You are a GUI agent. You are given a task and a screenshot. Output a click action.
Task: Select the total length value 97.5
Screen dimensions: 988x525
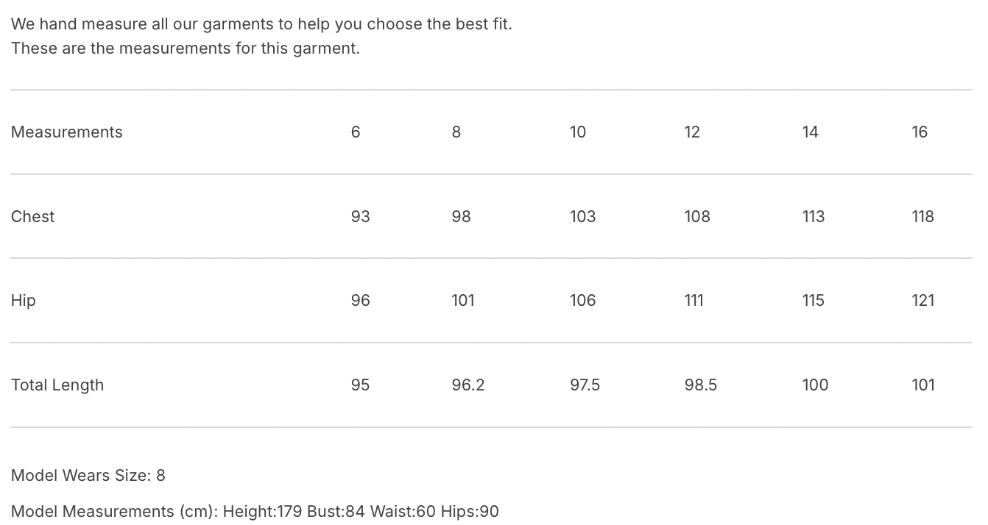585,385
